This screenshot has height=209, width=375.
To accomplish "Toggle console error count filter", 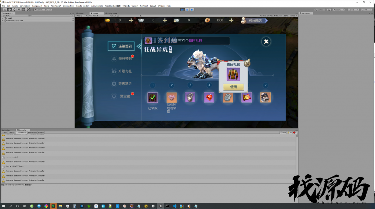I will point(295,132).
